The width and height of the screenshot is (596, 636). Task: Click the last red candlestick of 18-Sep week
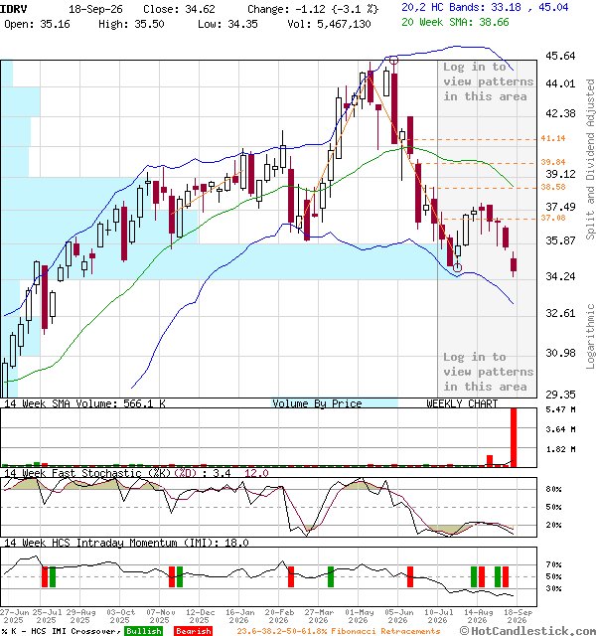point(514,264)
